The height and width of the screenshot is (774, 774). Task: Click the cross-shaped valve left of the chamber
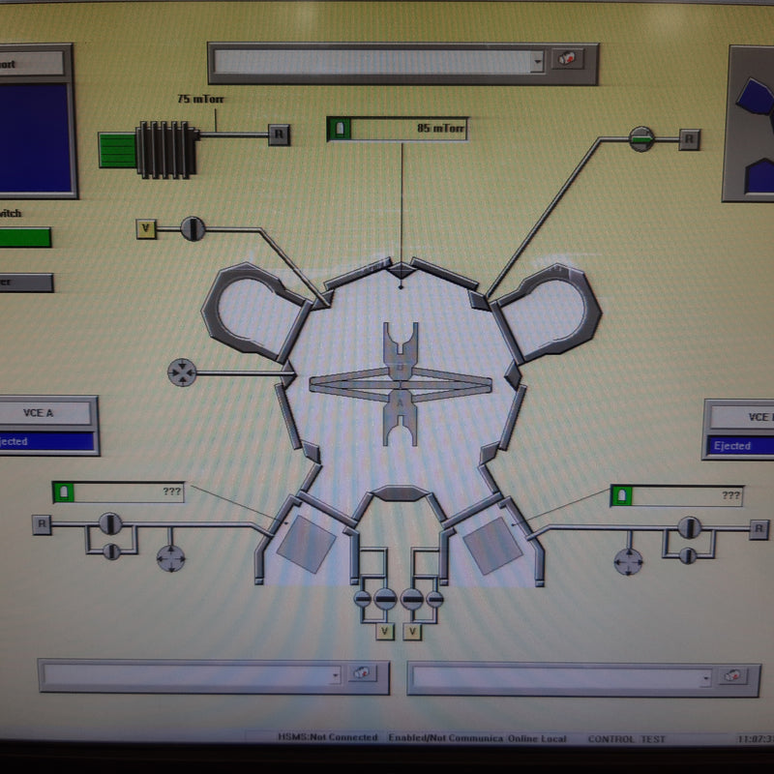point(181,372)
